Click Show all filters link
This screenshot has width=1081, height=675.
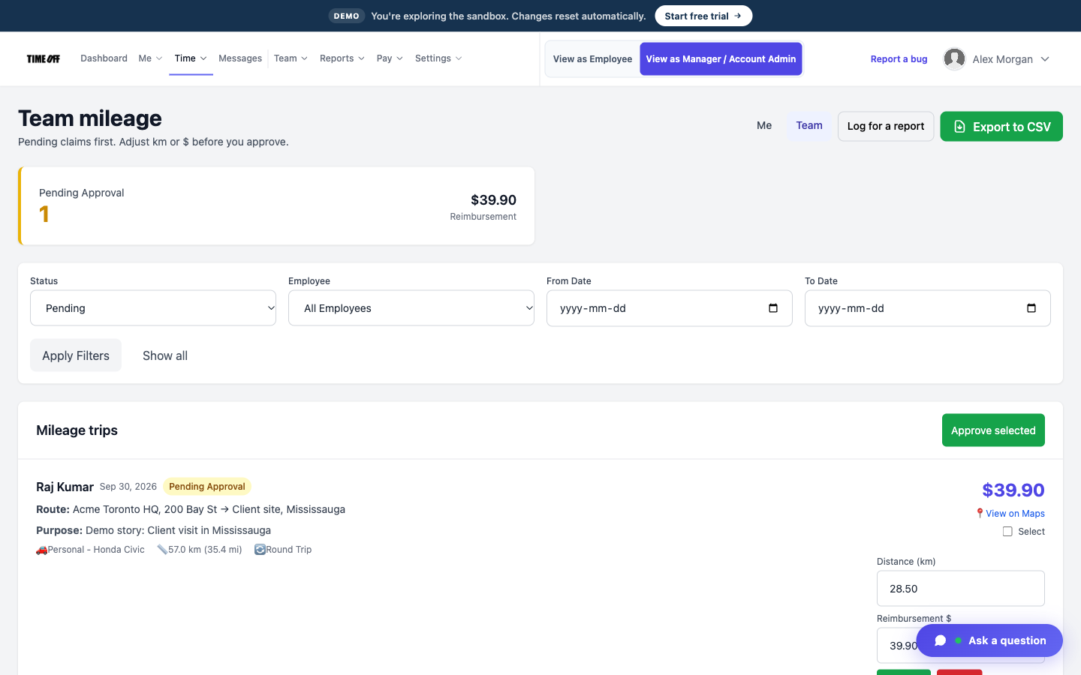coord(165,355)
